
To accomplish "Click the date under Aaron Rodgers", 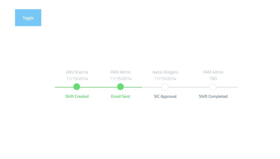I will tap(165, 79).
